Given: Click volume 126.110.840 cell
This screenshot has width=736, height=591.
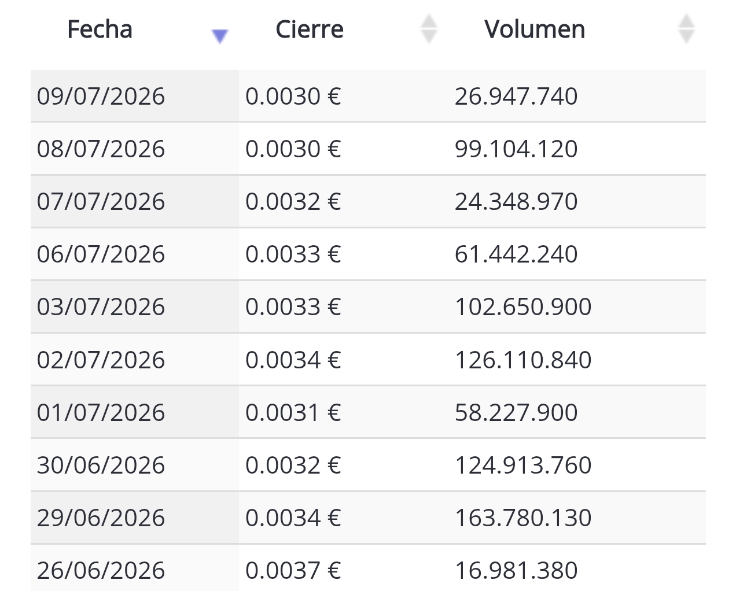Looking at the screenshot, I should point(577,360).
